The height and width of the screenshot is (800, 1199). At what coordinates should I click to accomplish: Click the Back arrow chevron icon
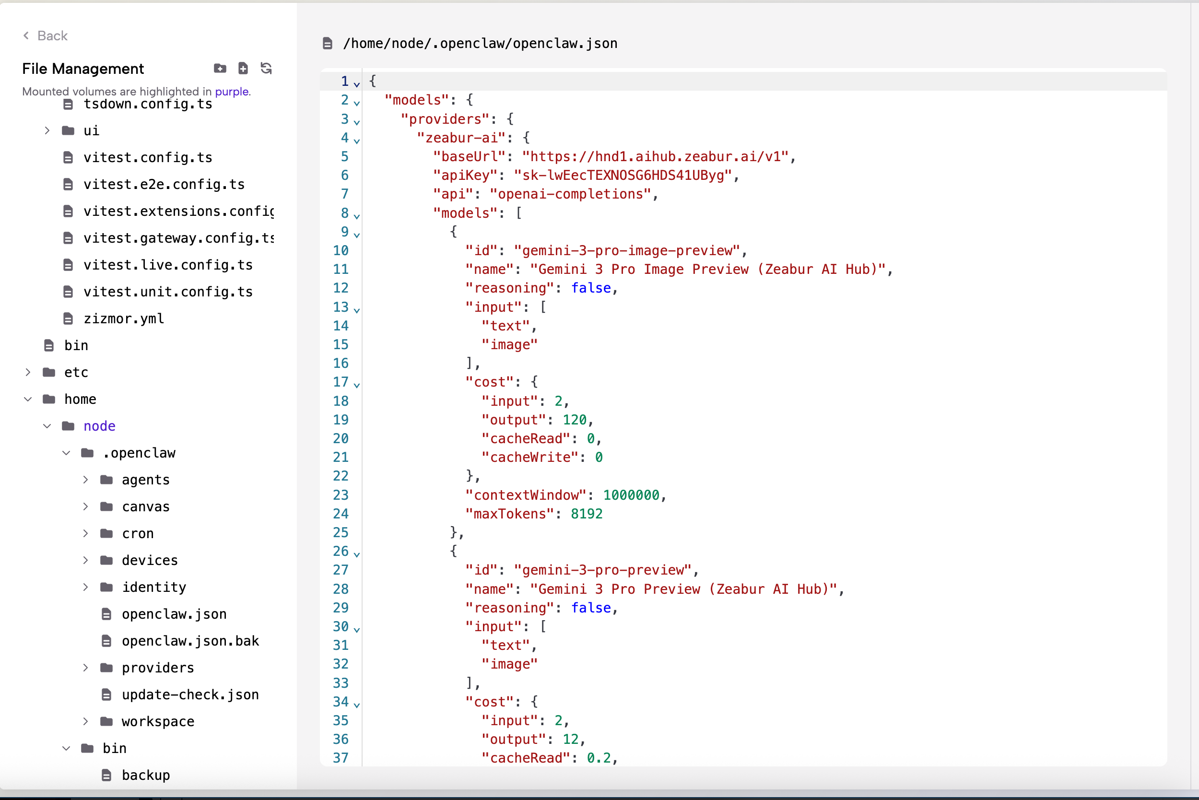[x=26, y=35]
